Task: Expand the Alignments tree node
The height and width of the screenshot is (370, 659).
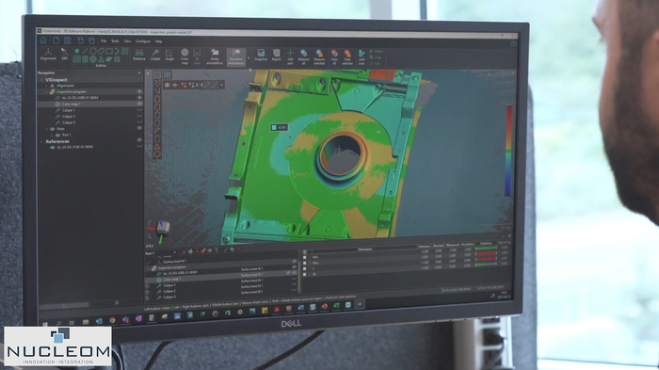Action: click(47, 86)
